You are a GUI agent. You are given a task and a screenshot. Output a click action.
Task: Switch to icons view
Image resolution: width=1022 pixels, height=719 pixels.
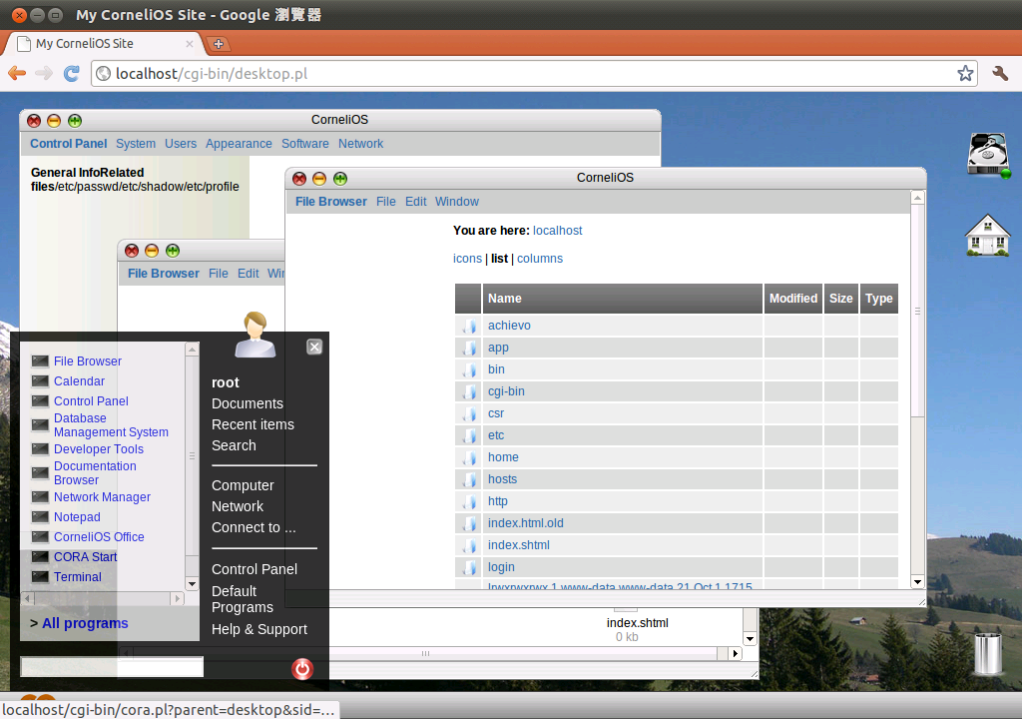(467, 259)
